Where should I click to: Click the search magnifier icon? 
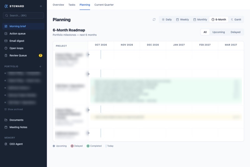[x=7, y=16]
